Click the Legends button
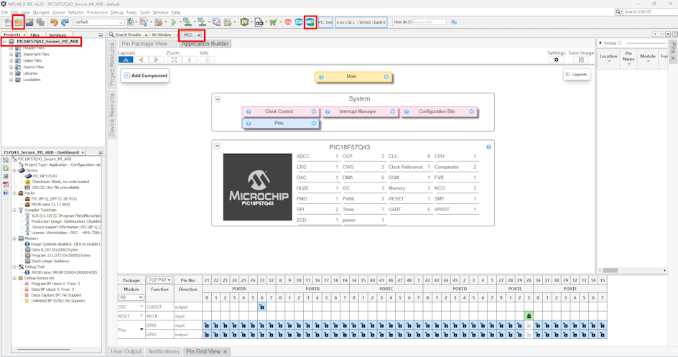This screenshot has width=678, height=357. coord(576,75)
